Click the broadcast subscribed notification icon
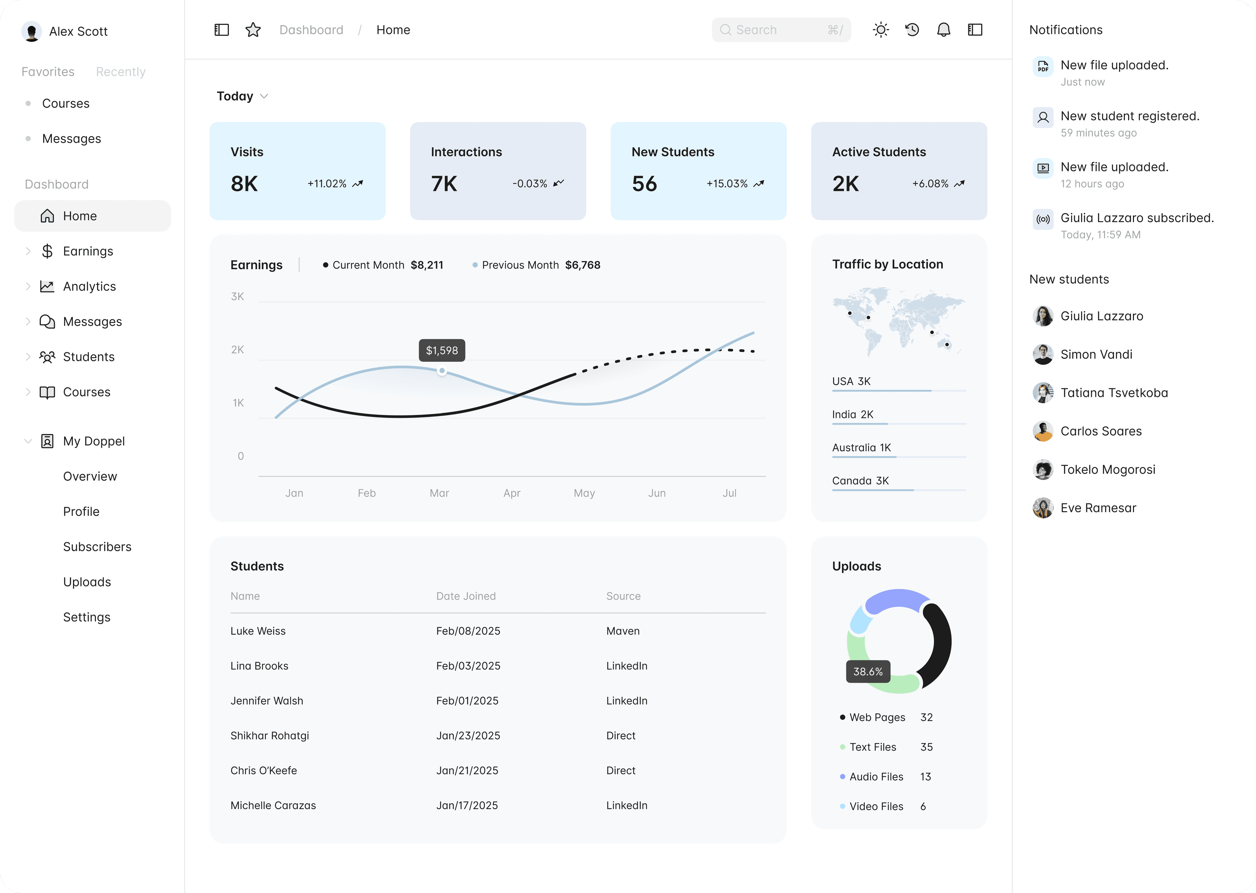The width and height of the screenshot is (1256, 893). click(x=1043, y=219)
